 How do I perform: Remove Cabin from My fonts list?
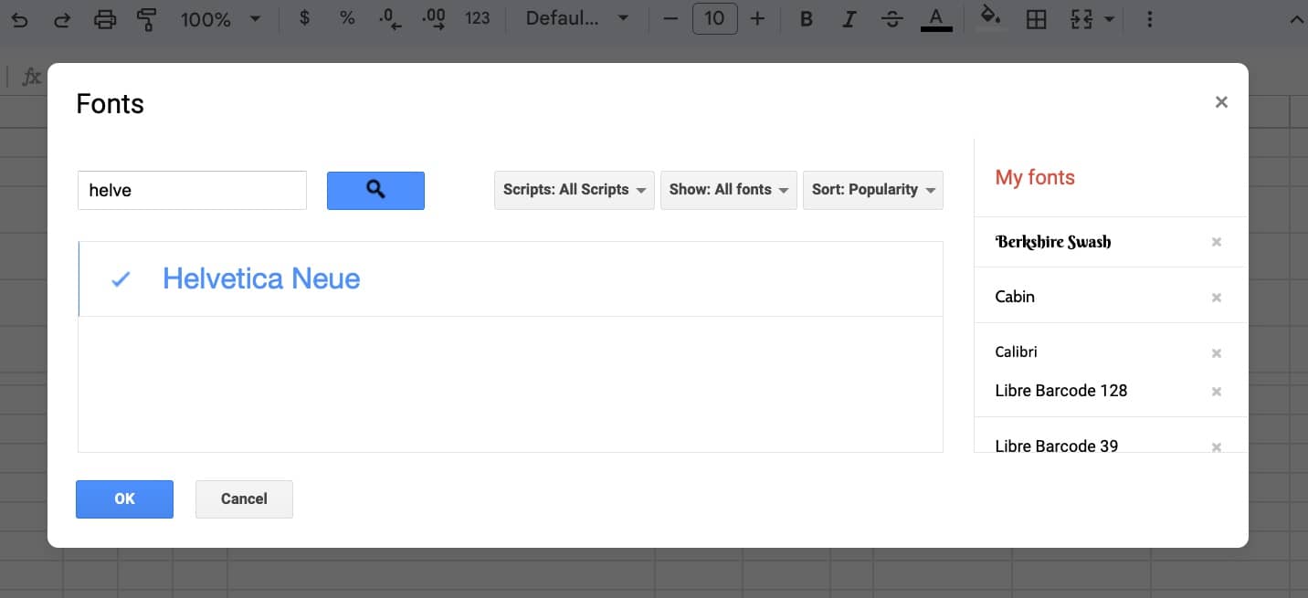point(1216,298)
